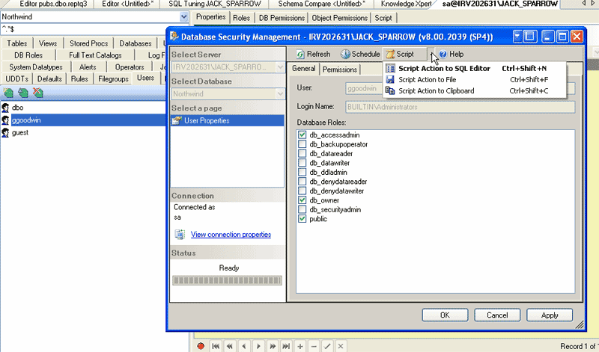The width and height of the screenshot is (599, 352).
Task: Go to the next record
Action: pyautogui.click(x=258, y=346)
